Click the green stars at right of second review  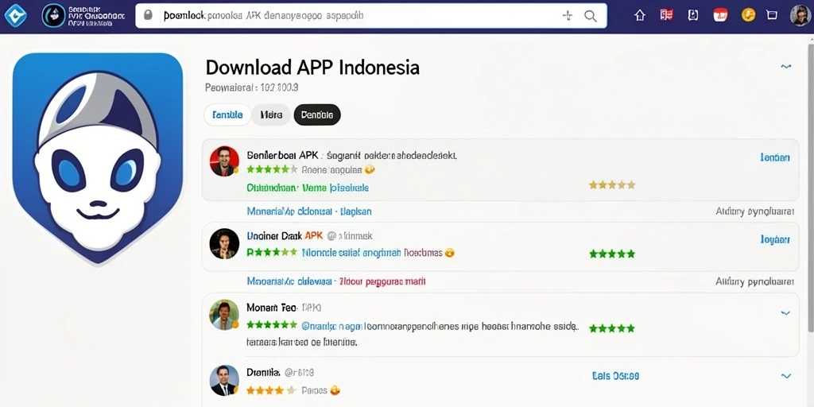tap(612, 254)
